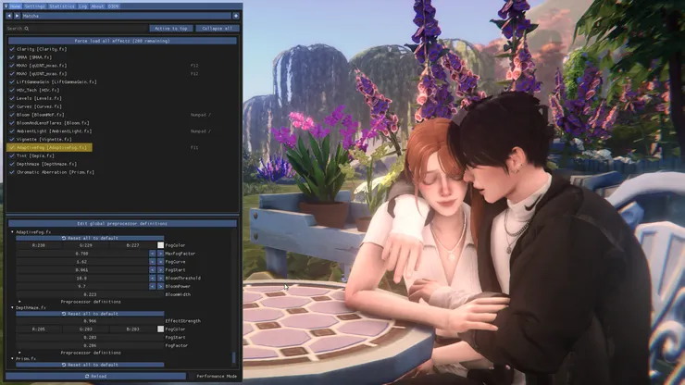Open DepthHaze FogColor swatch
Viewport: 685px width, 385px height.
click(160, 329)
